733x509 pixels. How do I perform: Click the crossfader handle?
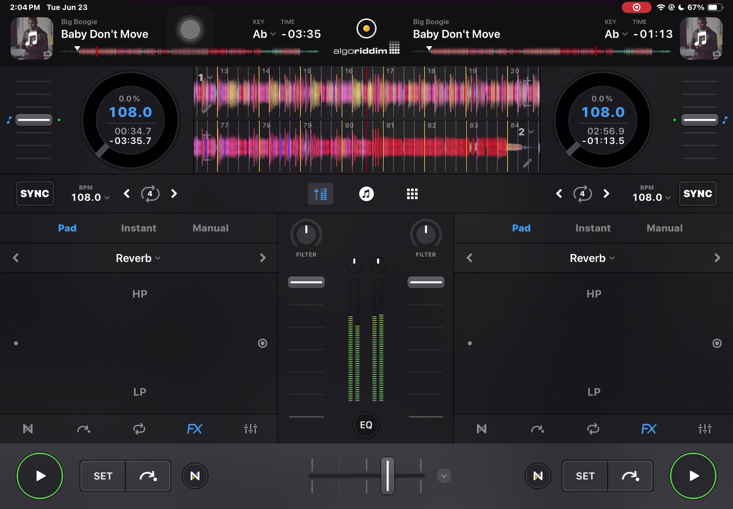click(x=387, y=476)
